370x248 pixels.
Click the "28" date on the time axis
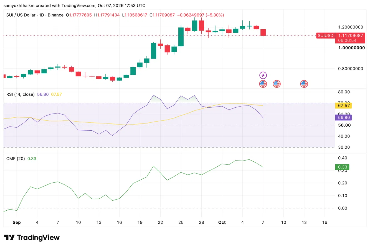[201, 222]
